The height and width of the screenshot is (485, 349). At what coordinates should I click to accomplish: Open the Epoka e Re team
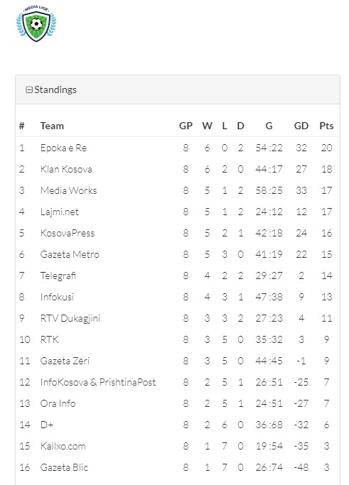(63, 148)
